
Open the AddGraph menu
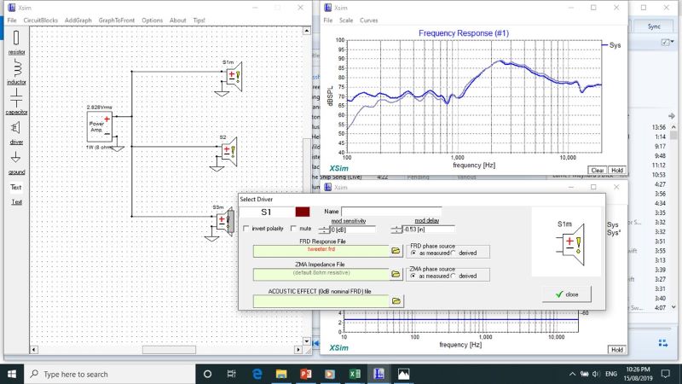[78, 20]
